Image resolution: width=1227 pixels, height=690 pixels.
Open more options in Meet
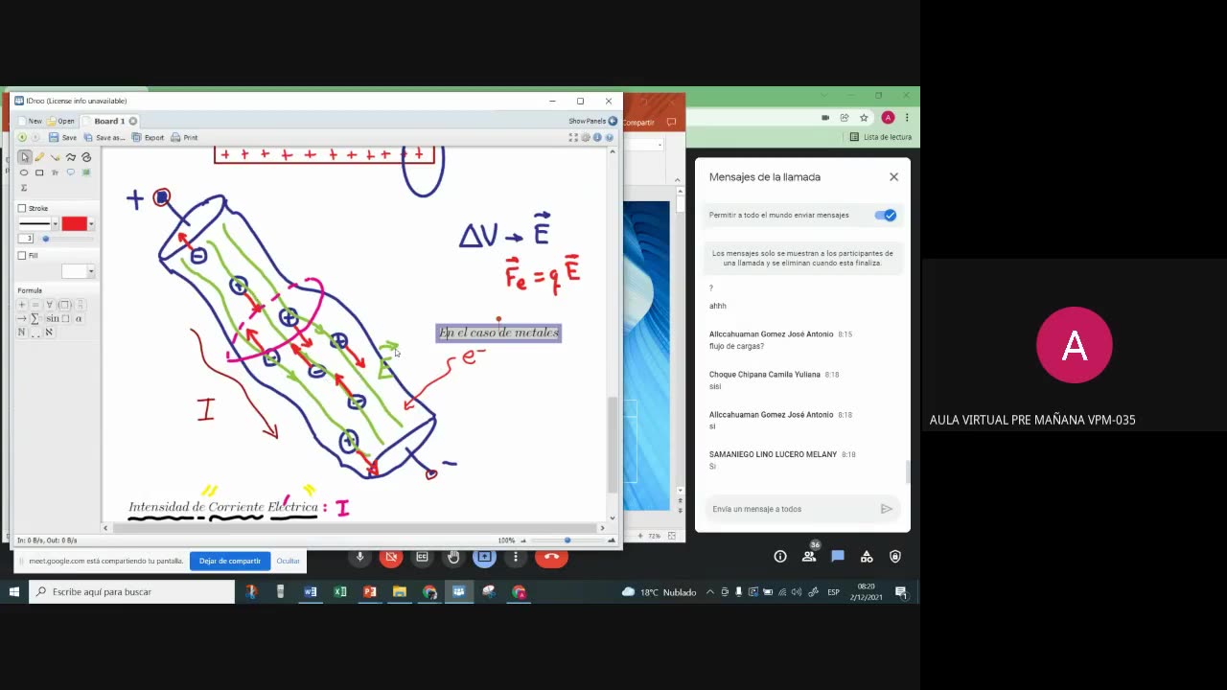[x=516, y=557]
